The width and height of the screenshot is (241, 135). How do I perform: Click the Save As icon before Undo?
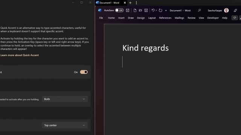click(x=146, y=10)
